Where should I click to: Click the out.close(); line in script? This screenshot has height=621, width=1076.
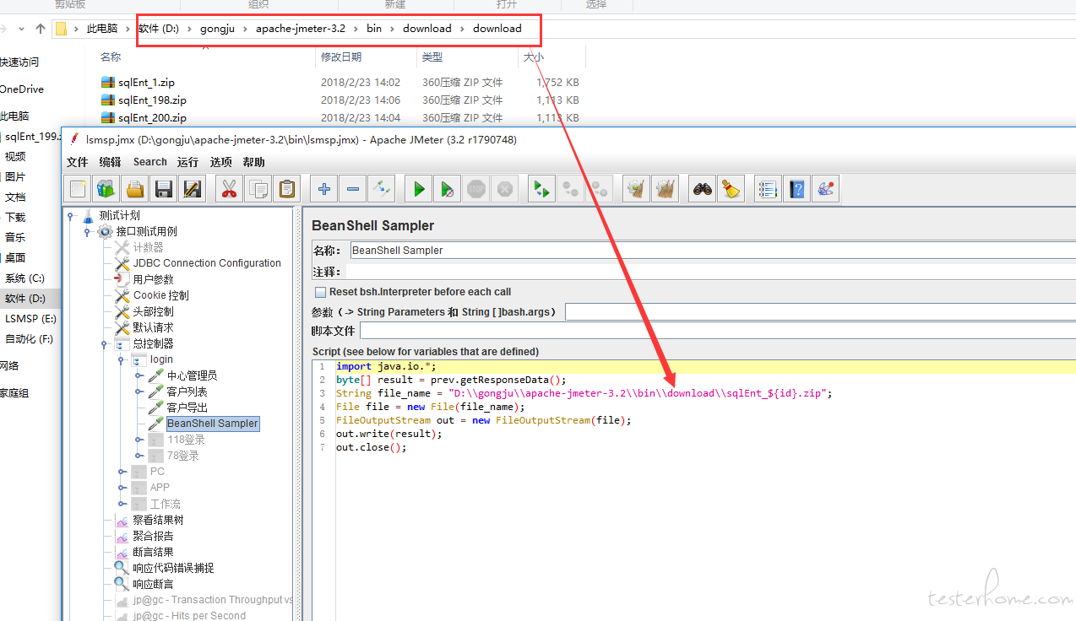tap(372, 447)
